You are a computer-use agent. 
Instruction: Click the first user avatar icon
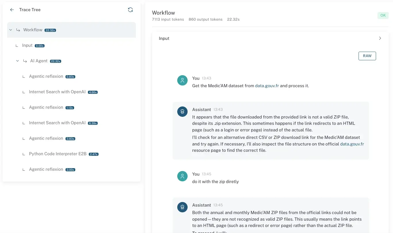pyautogui.click(x=182, y=81)
